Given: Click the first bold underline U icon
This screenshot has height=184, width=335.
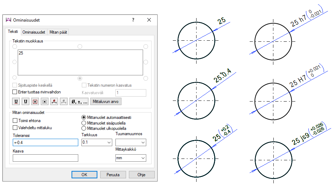Looking at the screenshot, I should point(16,102).
